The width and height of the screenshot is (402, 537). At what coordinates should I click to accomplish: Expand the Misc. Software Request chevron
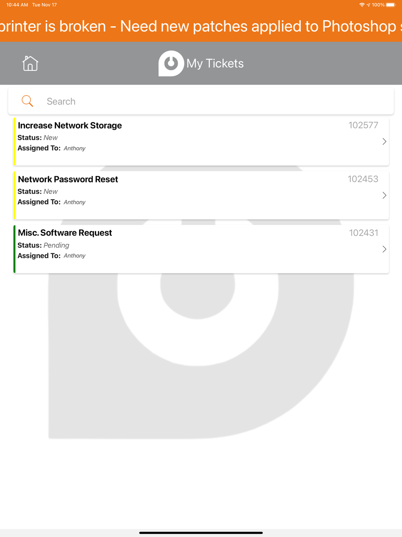(x=384, y=249)
